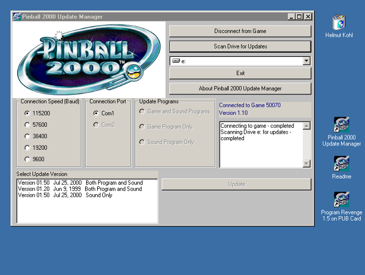Click the log box scroll down arrow
Image resolution: width=365 pixels, height=275 pixels.
tap(307, 163)
